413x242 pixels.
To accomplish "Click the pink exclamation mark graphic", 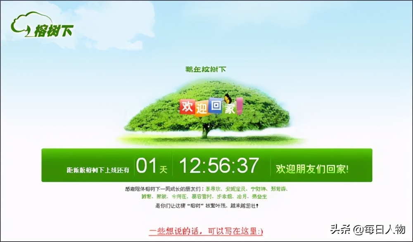I will (239, 107).
